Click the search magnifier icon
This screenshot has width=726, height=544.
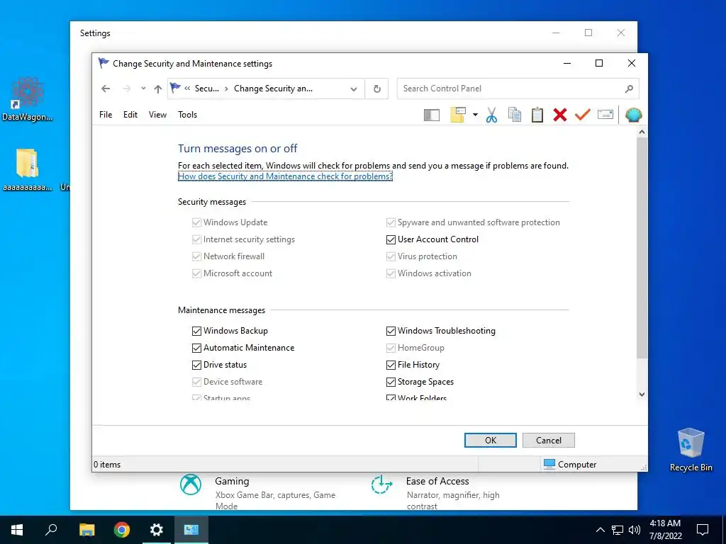pyautogui.click(x=629, y=89)
